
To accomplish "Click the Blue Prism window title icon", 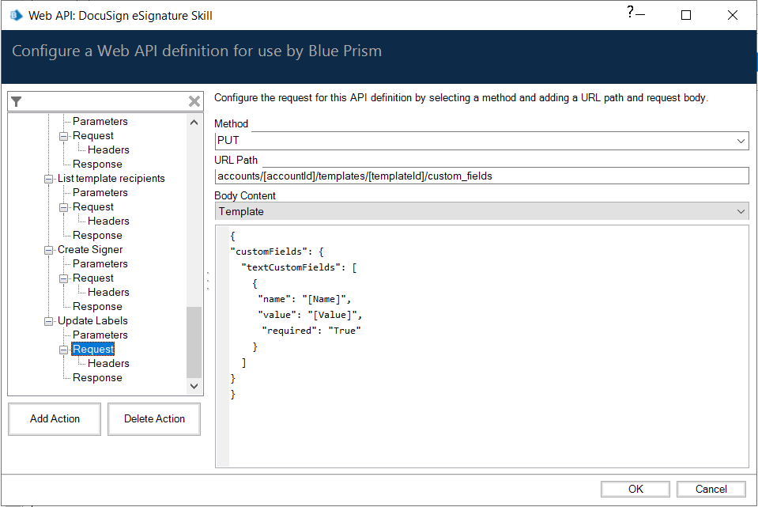I will pyautogui.click(x=17, y=15).
